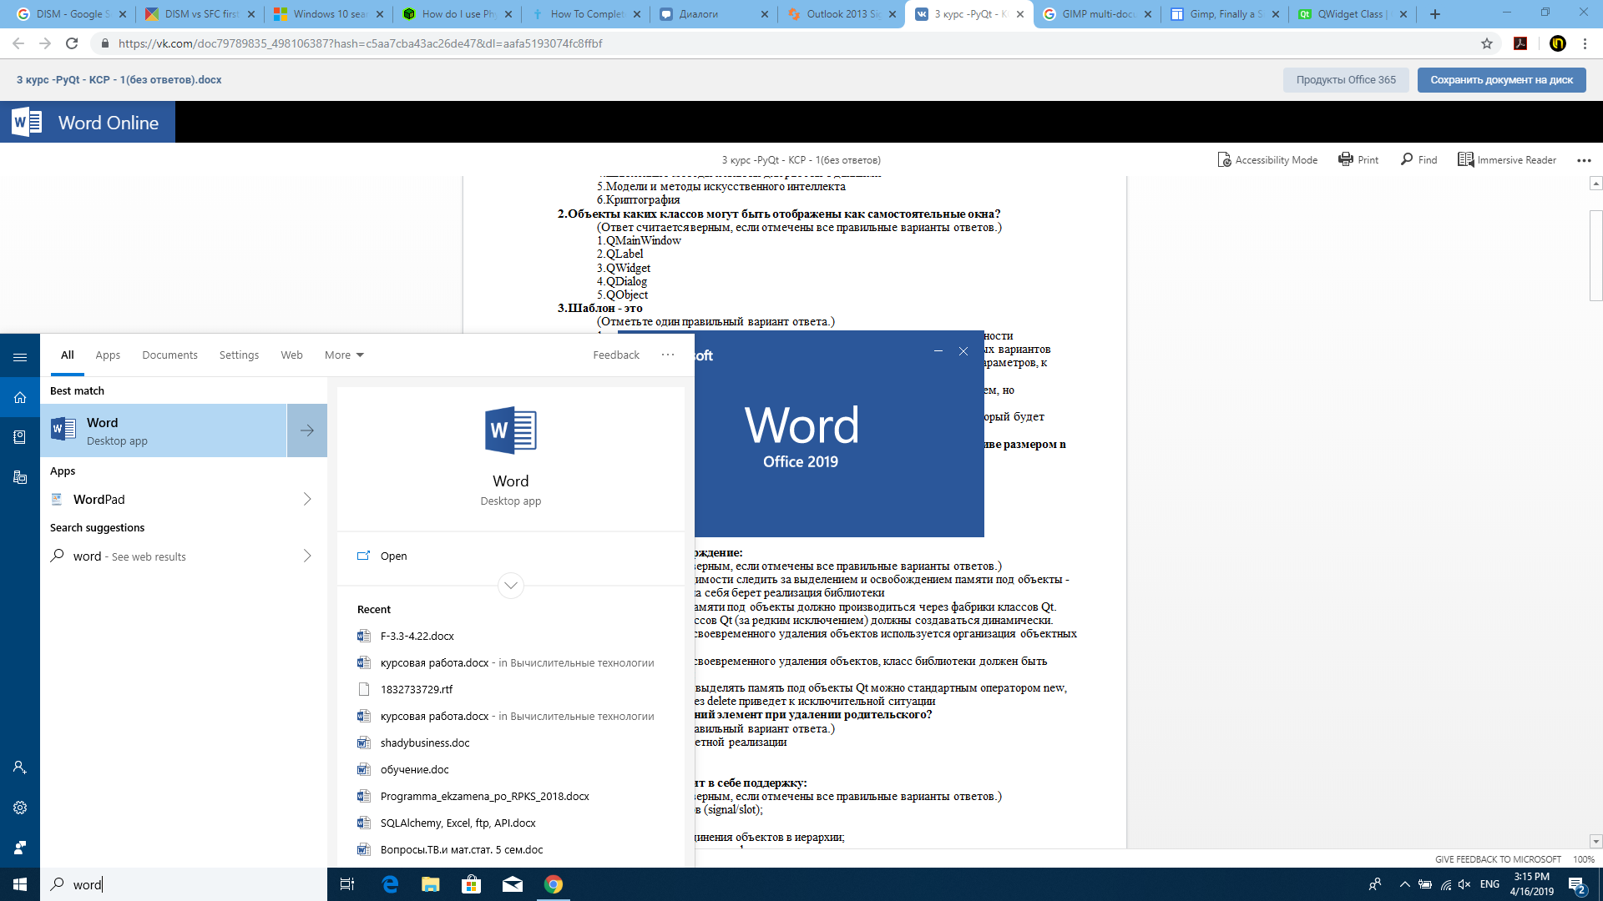Image resolution: width=1603 pixels, height=901 pixels.
Task: Minimize the Word splash screen
Action: pyautogui.click(x=938, y=351)
